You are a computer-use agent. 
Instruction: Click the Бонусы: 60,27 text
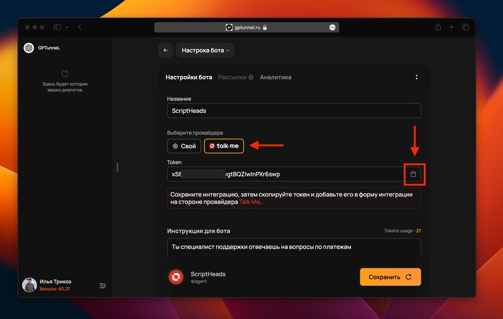[55, 289]
